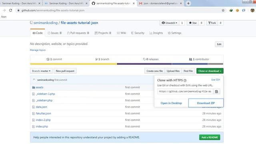View the 1 contributor page
Viewport: 256px width, 144px height.
pyautogui.click(x=199, y=59)
